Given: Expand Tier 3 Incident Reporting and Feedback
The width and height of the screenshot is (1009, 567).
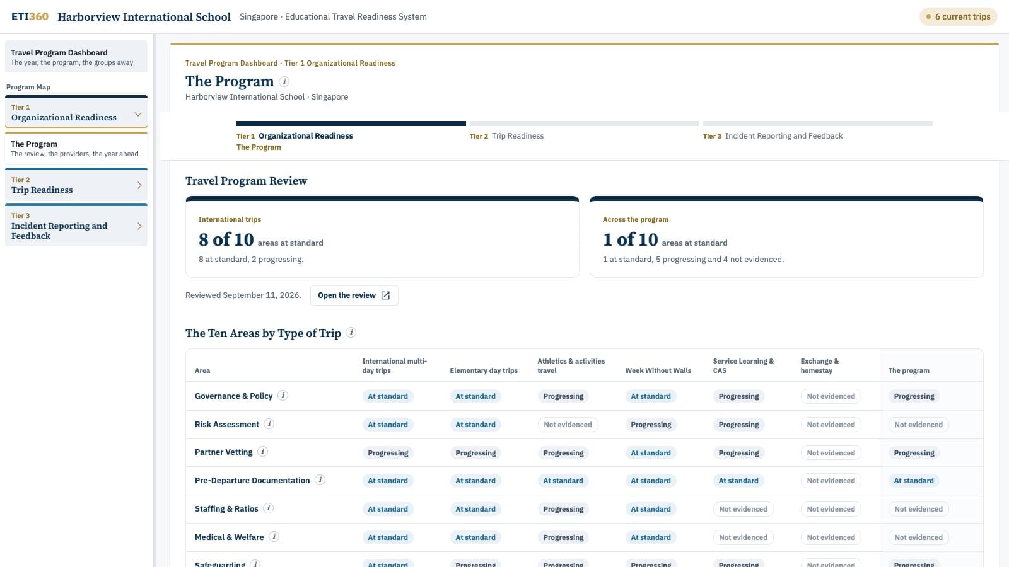Looking at the screenshot, I should pyautogui.click(x=76, y=226).
